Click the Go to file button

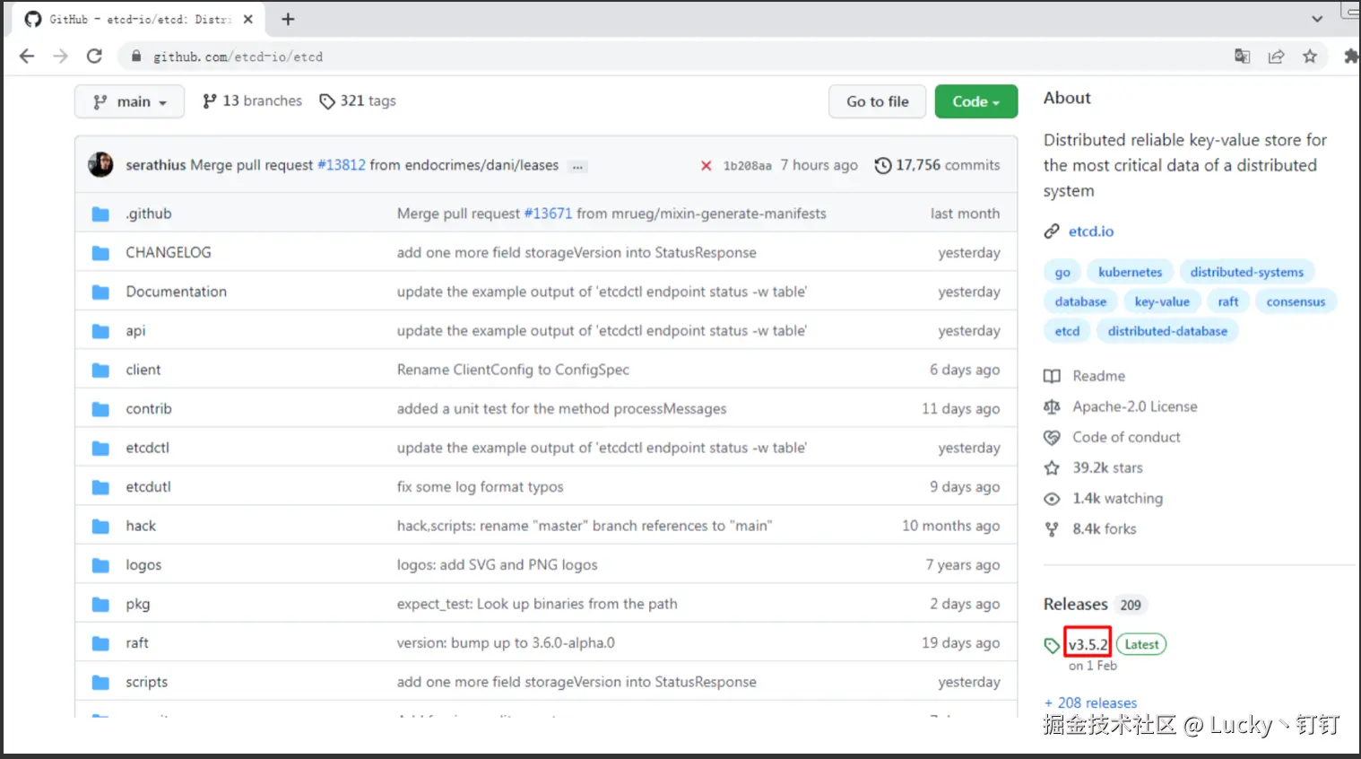click(878, 101)
